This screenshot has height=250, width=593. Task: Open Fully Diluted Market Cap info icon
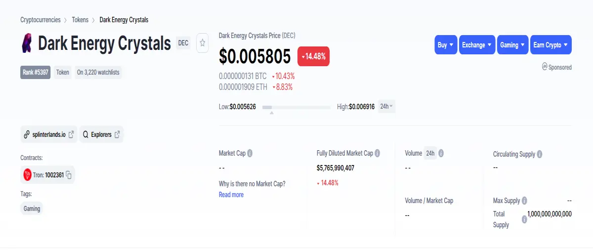377,153
